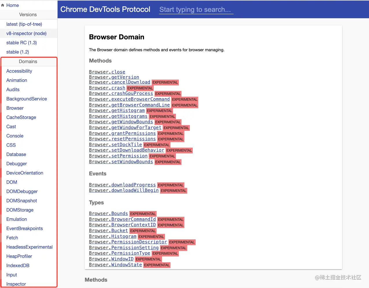Image resolution: width=369 pixels, height=288 pixels.
Task: Go to Browser.grantPermissions method
Action: click(122, 133)
